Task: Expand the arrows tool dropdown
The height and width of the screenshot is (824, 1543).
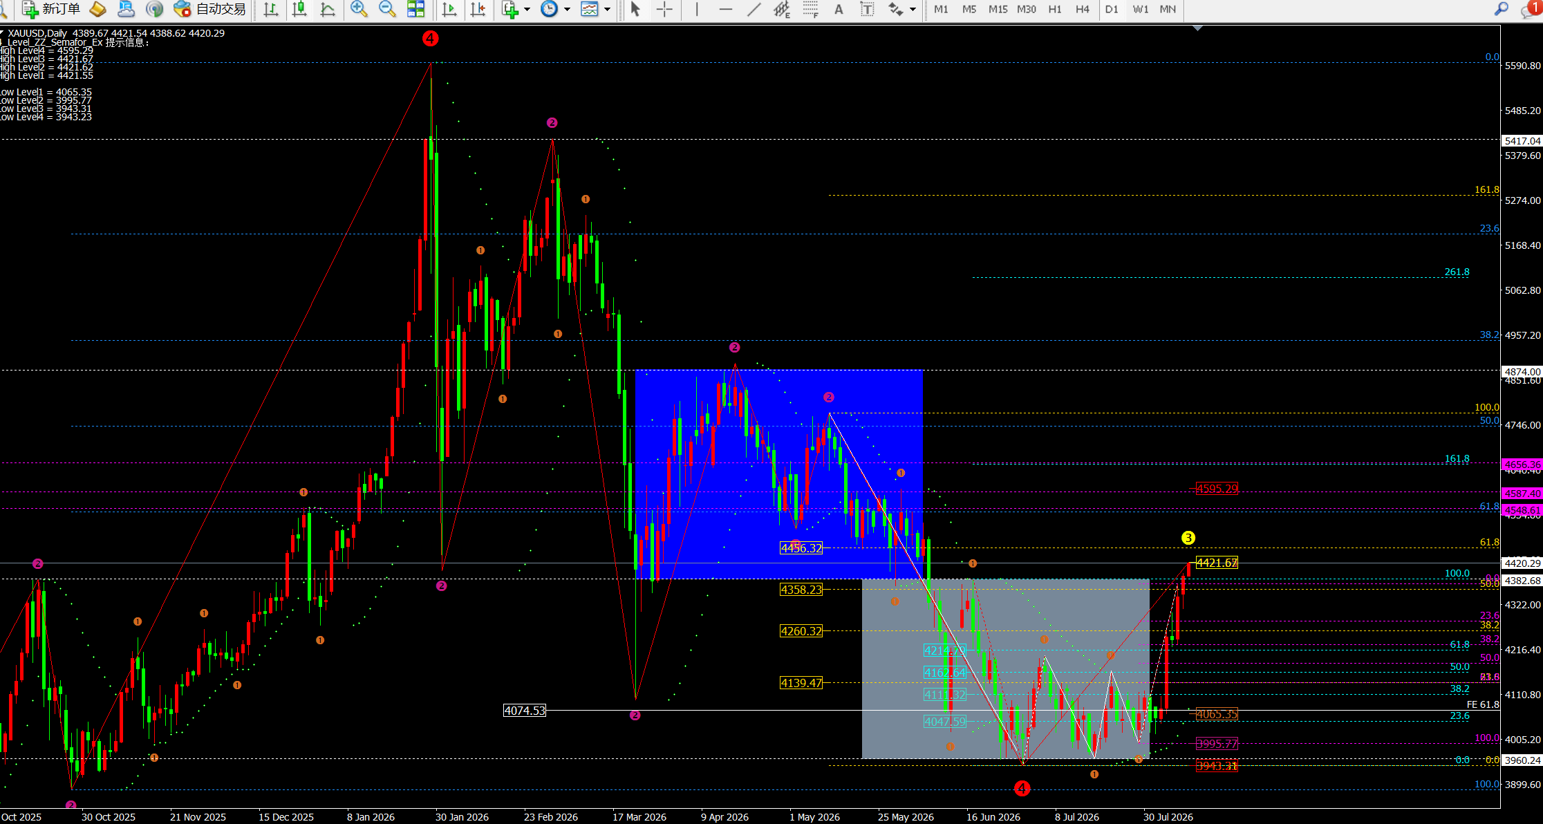Action: (x=913, y=9)
